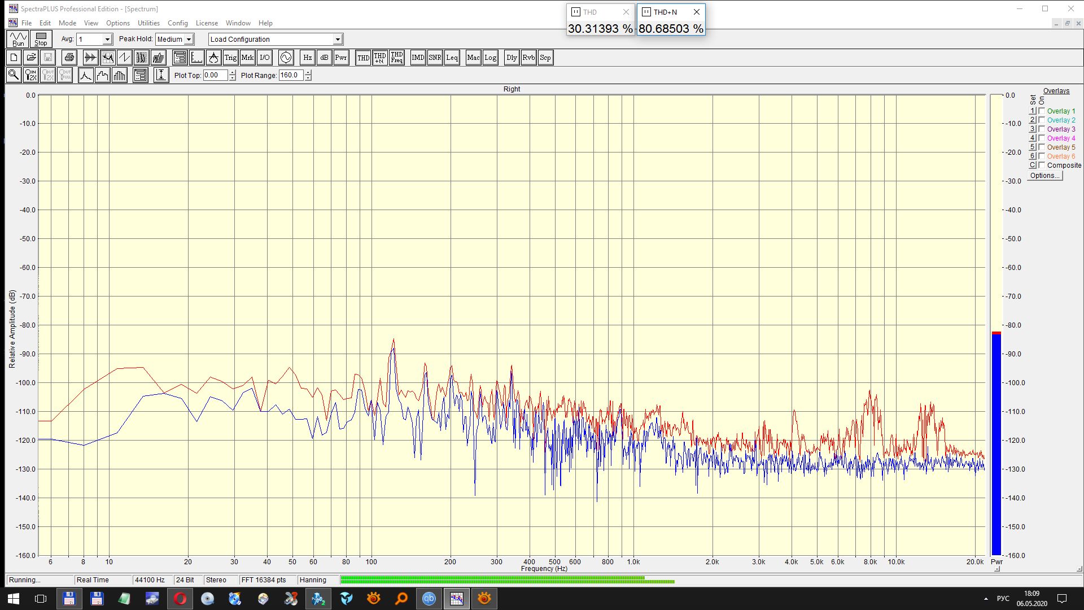Open the Config menu

pyautogui.click(x=177, y=23)
